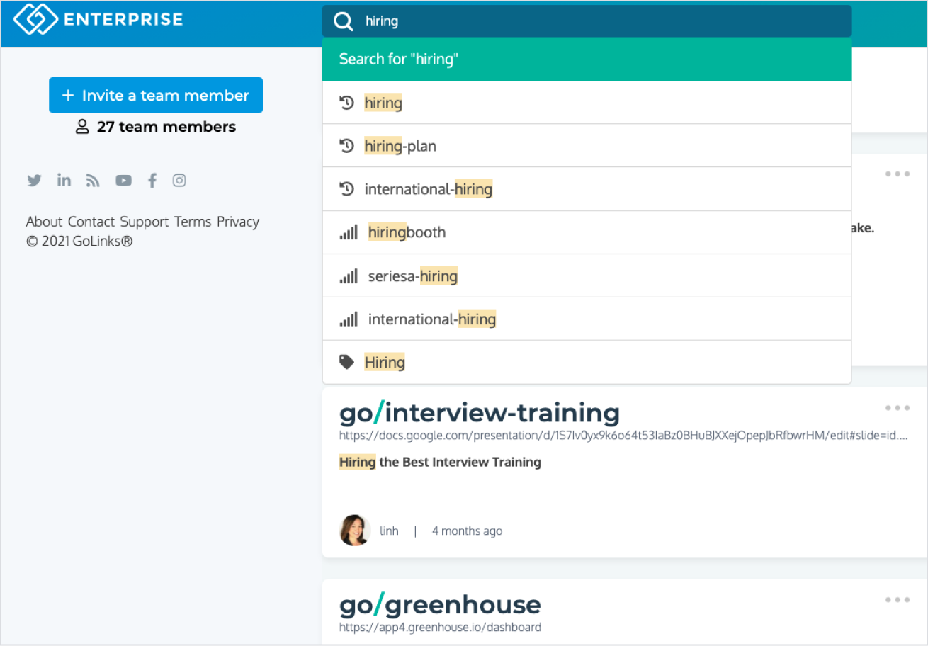This screenshot has width=928, height=646.
Task: Open the YouTube social icon
Action: click(124, 181)
